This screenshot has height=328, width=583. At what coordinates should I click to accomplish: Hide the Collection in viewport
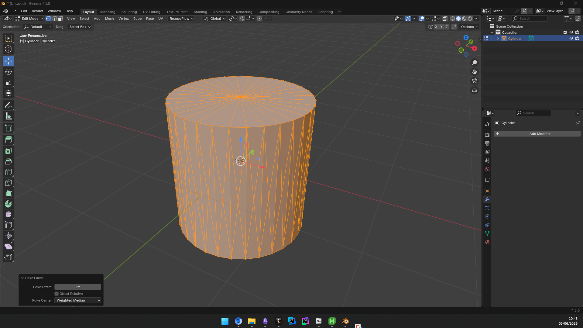pos(571,32)
